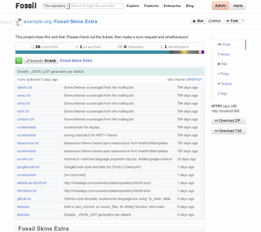Click the repository avatar icon beside example.org
The height and width of the screenshot is (232, 261).
pyautogui.click(x=19, y=22)
